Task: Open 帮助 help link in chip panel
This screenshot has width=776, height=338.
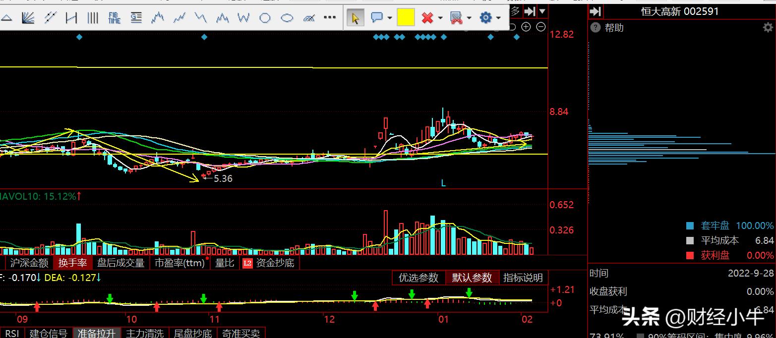Action: click(614, 28)
